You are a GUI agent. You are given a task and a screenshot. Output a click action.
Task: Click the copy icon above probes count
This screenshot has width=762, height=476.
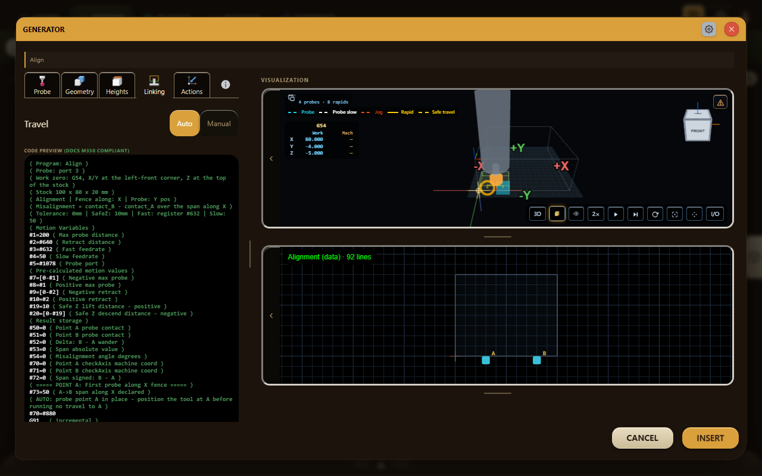tap(292, 98)
